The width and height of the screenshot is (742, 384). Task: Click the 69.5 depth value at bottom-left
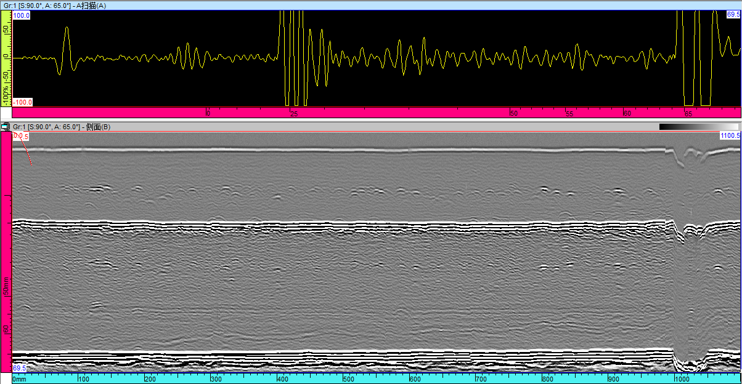coord(19,367)
